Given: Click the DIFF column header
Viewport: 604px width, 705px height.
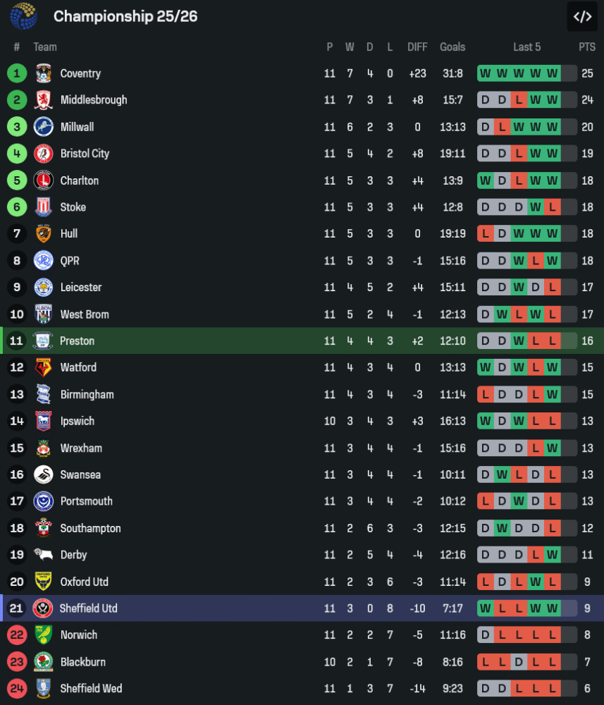Looking at the screenshot, I should pos(417,47).
